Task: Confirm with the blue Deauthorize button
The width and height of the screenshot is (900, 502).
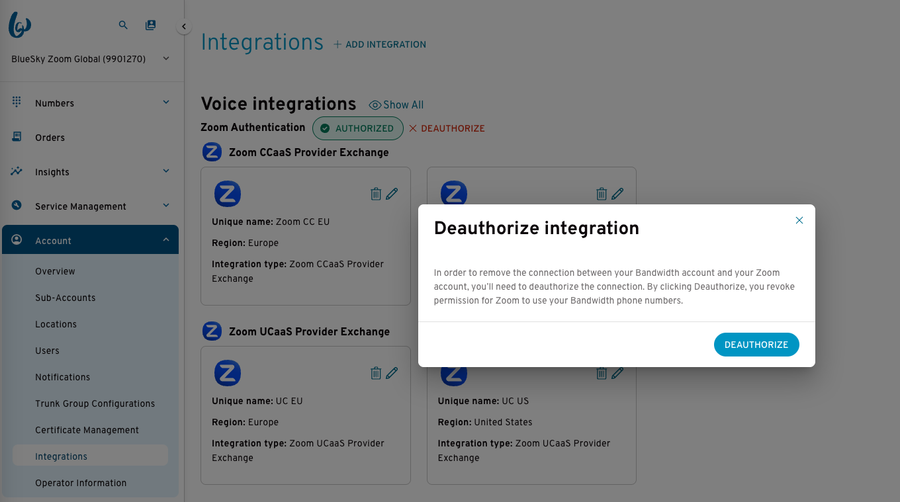Action: (x=756, y=345)
